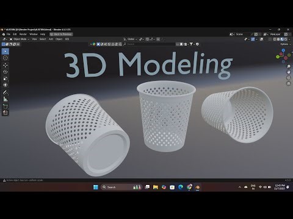This screenshot has width=293, height=219.
Task: Open the viewport View menu
Action: point(34,39)
